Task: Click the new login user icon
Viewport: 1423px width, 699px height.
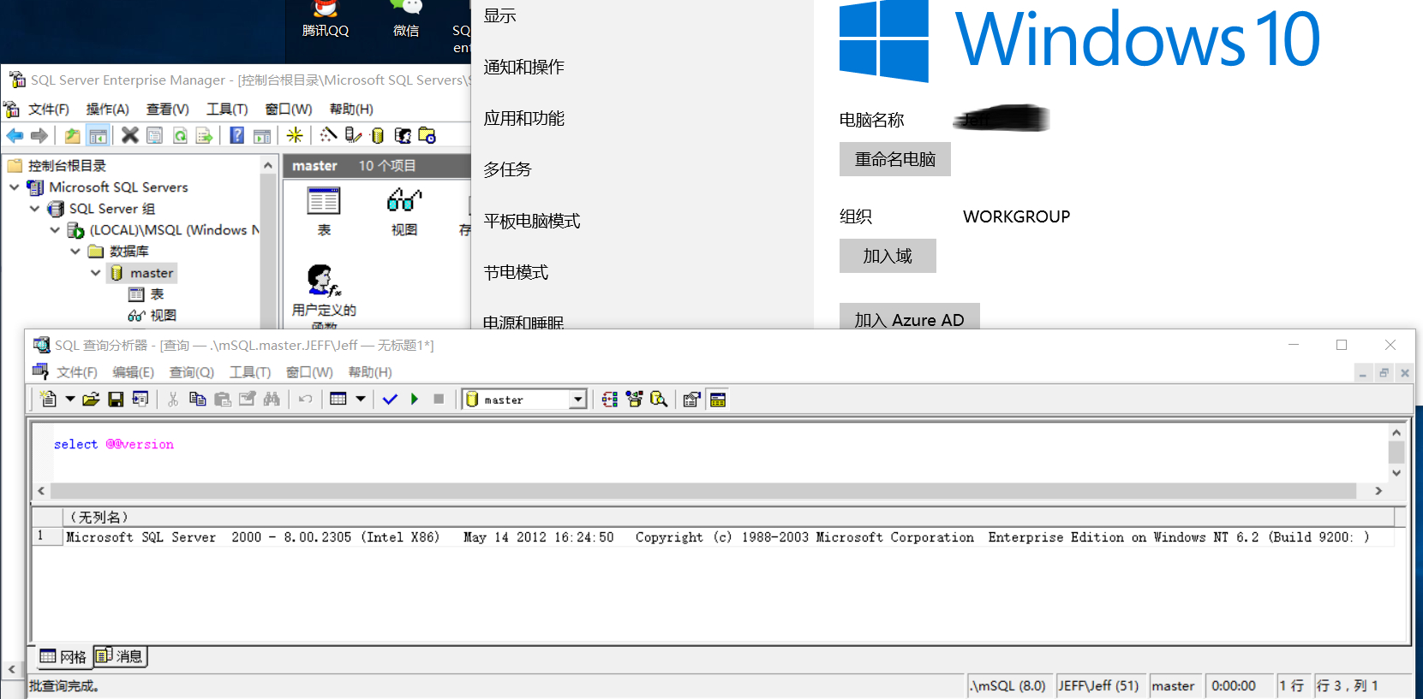Action: [403, 135]
